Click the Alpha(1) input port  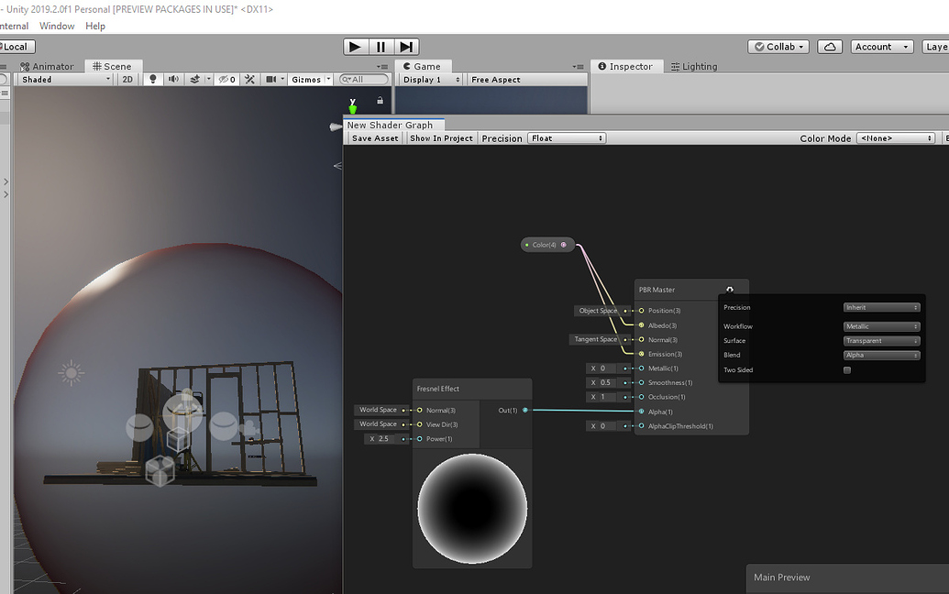(x=642, y=412)
